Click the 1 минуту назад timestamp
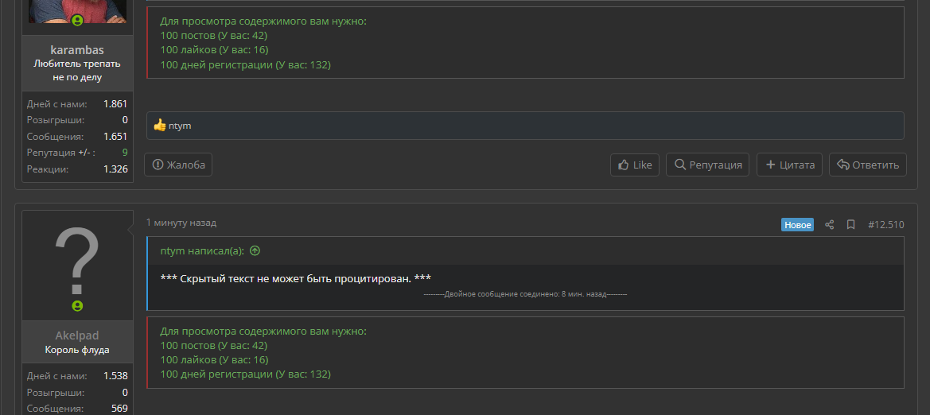The width and height of the screenshot is (930, 415). 181,223
